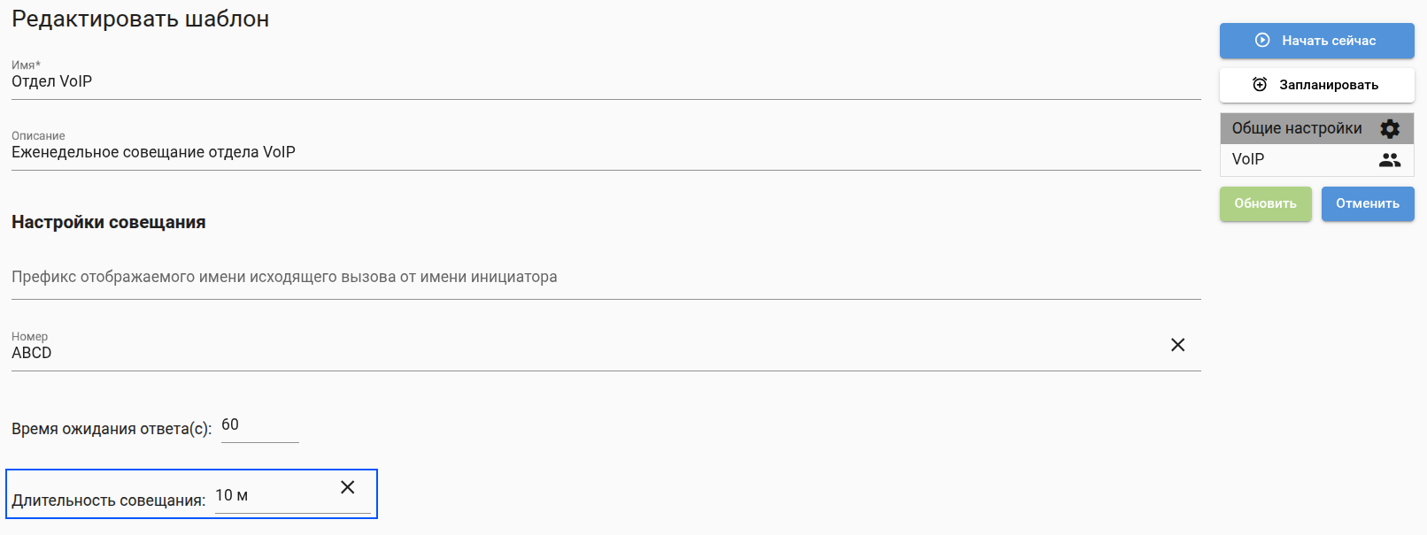Click the alarm-plus icon in Запланировать
The image size is (1427, 535).
1260,85
